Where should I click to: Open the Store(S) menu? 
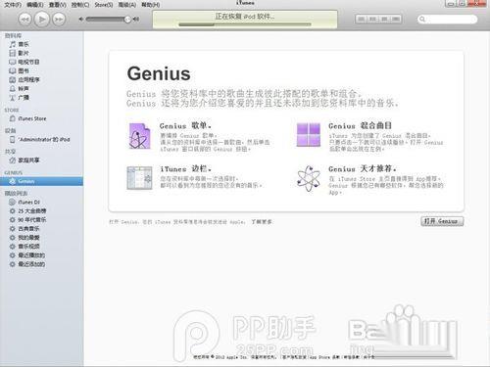click(104, 5)
